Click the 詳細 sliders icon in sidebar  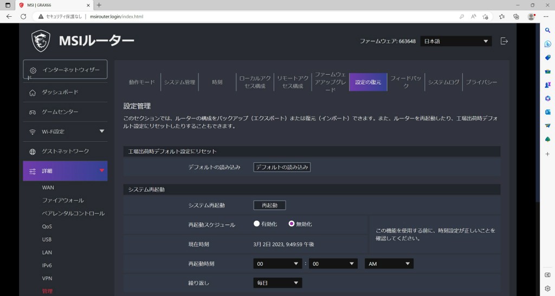(x=32, y=172)
